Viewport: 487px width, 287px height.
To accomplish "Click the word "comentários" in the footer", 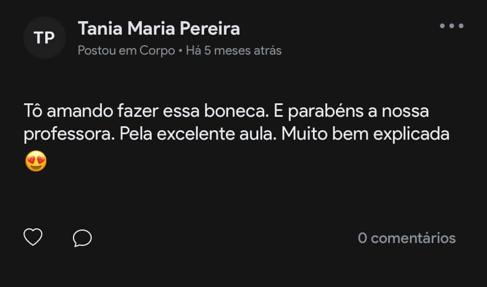I will tap(413, 238).
